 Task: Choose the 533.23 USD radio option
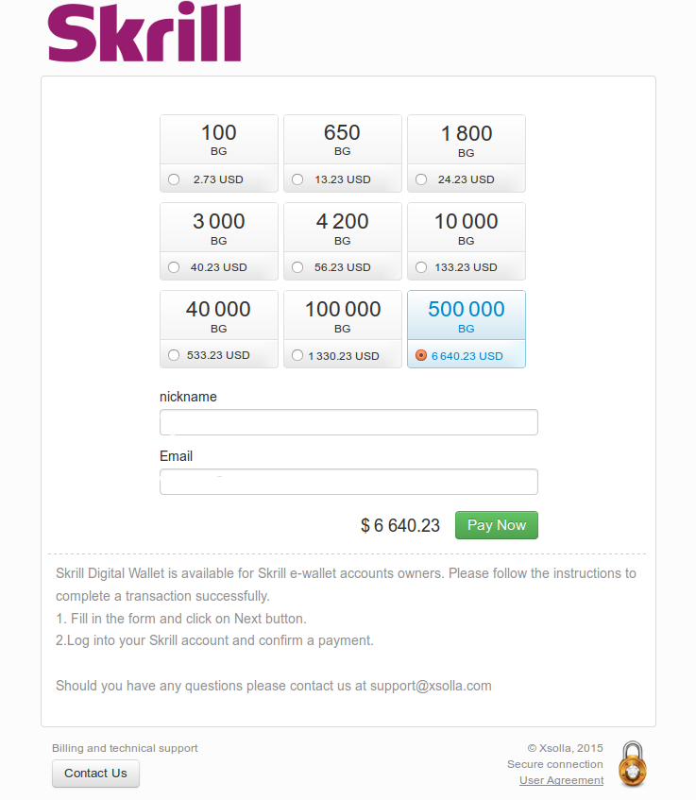[174, 355]
